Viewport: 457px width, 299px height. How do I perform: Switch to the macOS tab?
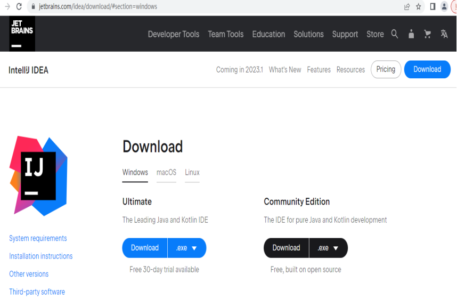click(x=166, y=172)
